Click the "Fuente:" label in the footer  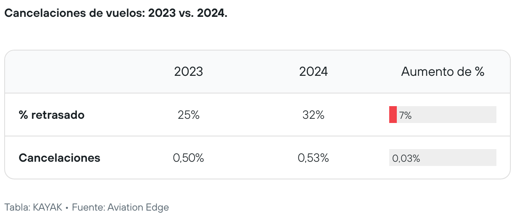[x=88, y=207]
